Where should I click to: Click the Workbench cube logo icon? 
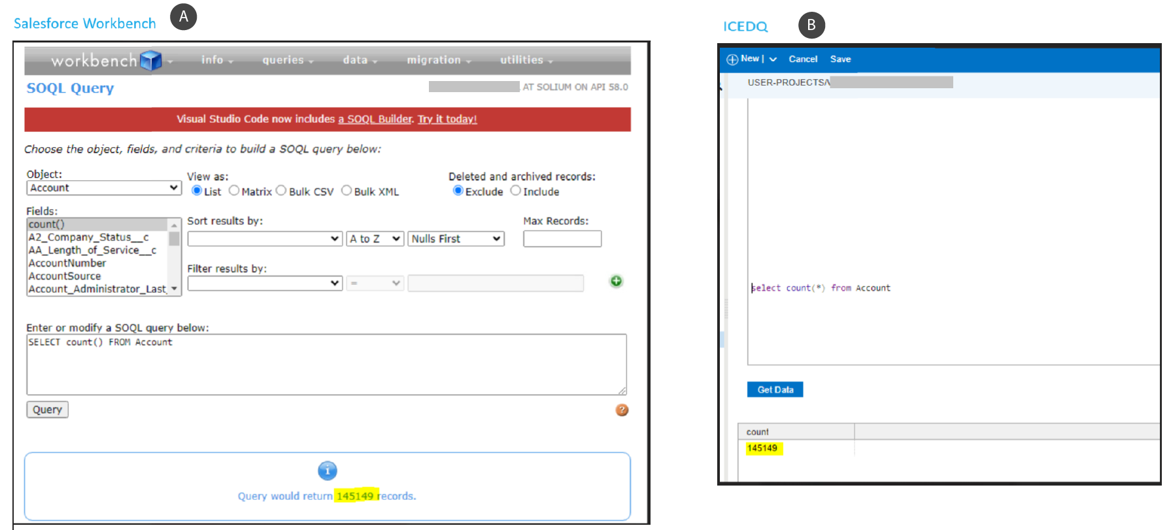click(151, 60)
